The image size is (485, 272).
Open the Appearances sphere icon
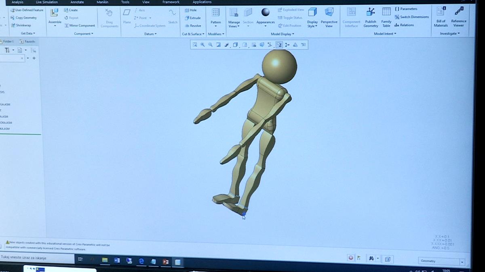coord(266,13)
